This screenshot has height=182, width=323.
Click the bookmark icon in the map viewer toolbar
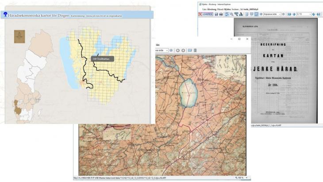pyautogui.click(x=190, y=50)
